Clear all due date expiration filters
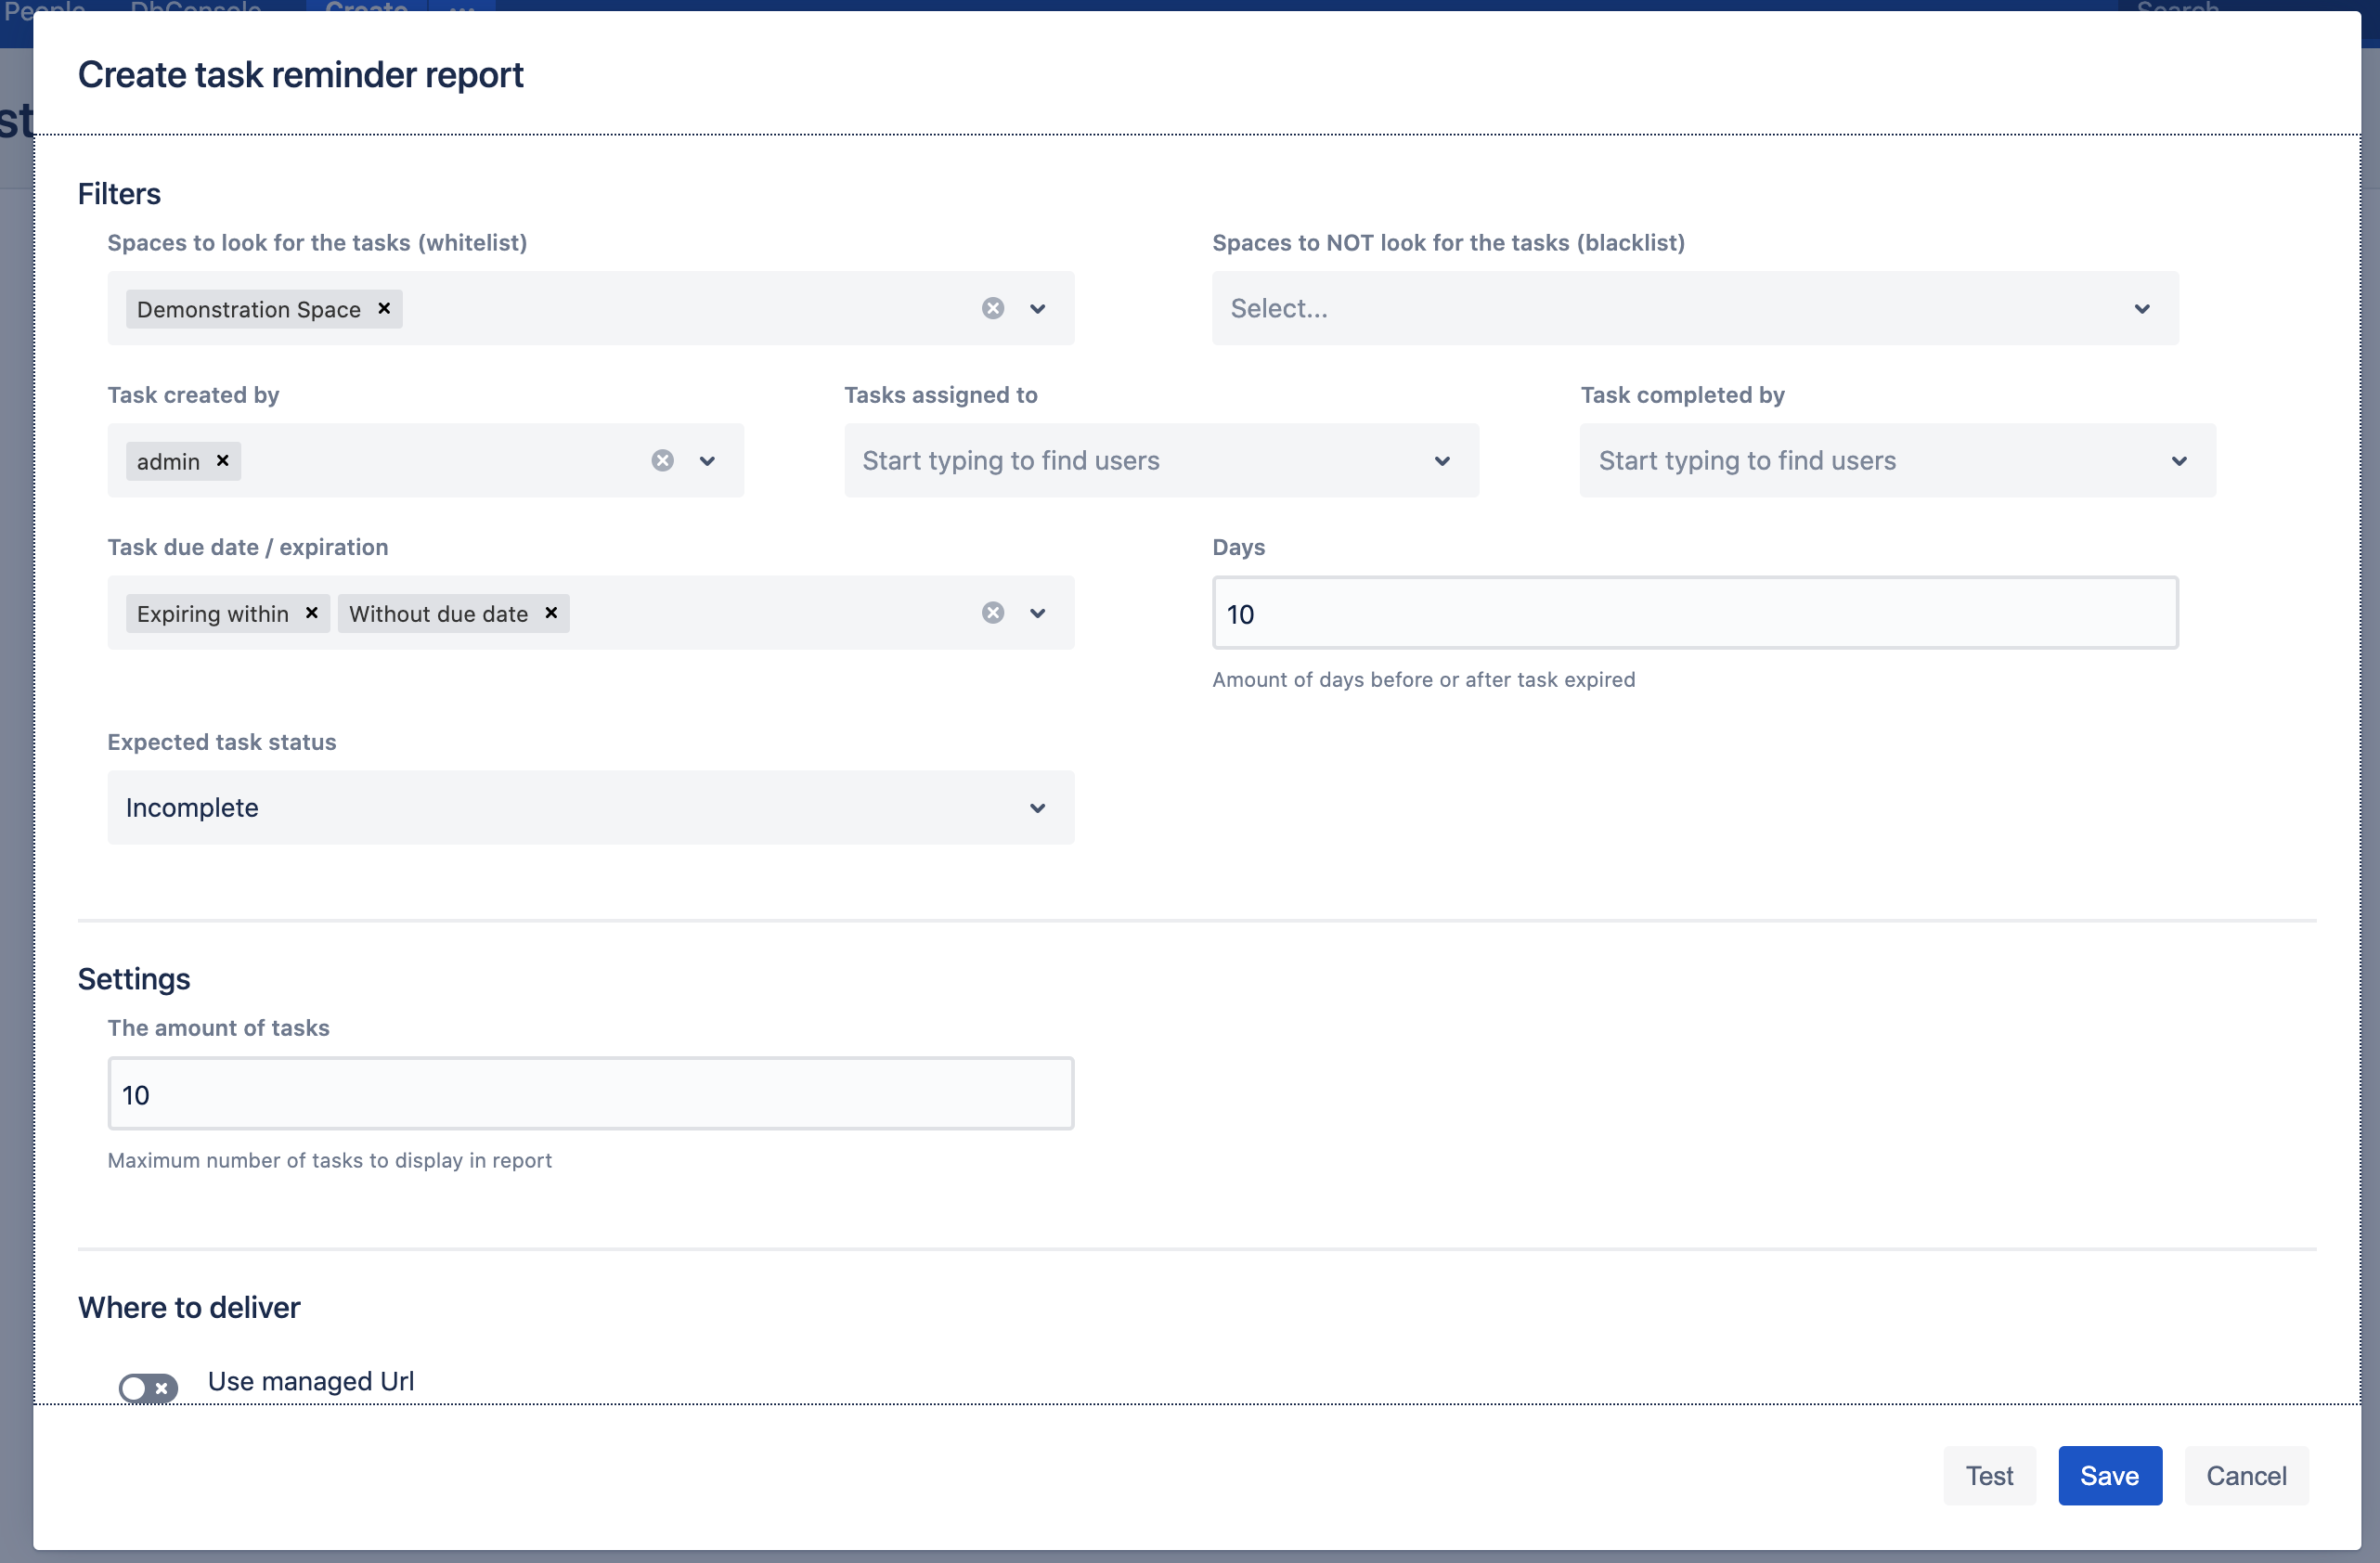 tap(992, 613)
